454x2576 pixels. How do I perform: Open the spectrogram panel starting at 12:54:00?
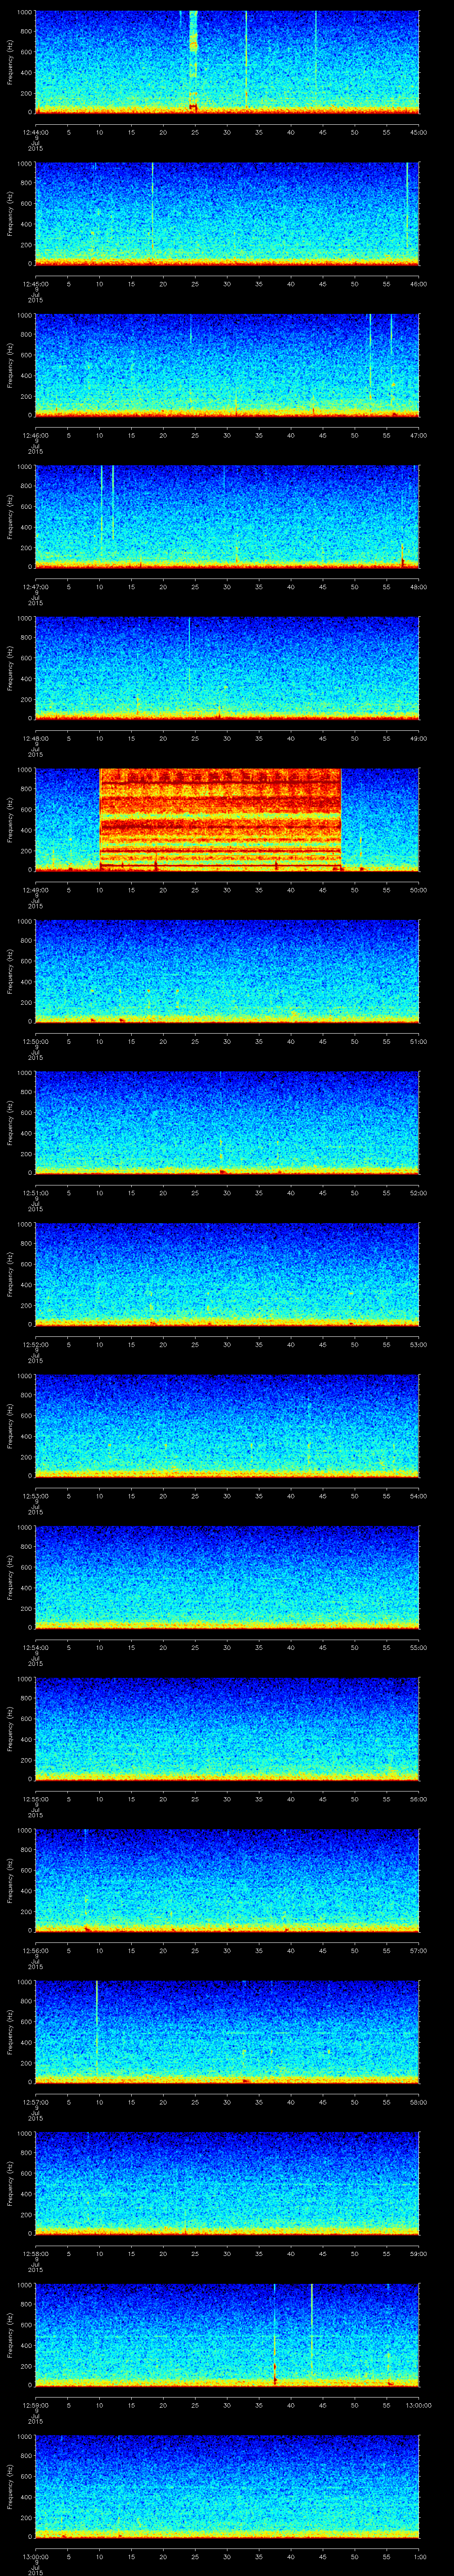pos(227,1577)
